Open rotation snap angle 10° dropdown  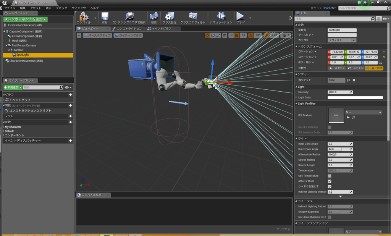pos(258,36)
